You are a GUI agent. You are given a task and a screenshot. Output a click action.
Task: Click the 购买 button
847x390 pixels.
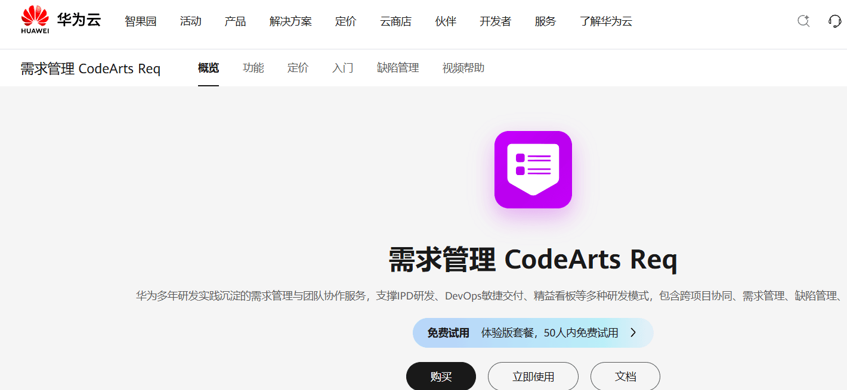[x=441, y=376]
